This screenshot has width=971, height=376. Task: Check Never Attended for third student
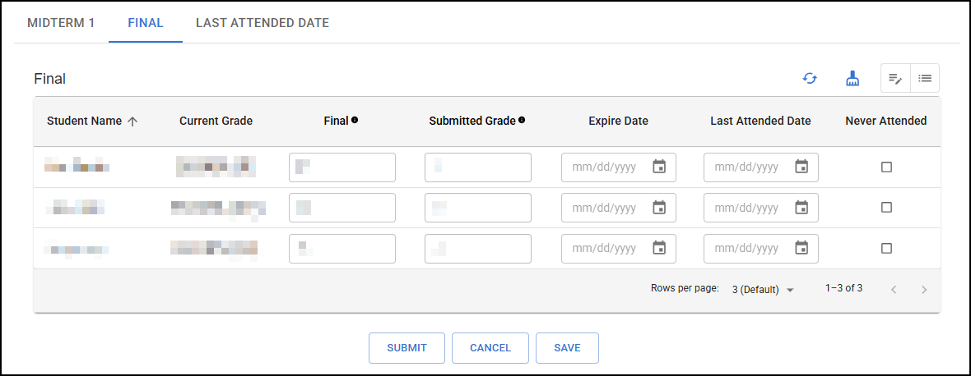886,248
